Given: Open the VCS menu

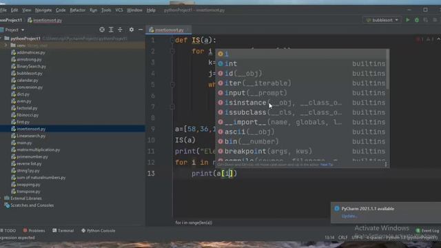Looking at the screenshot, I should tap(119, 10).
